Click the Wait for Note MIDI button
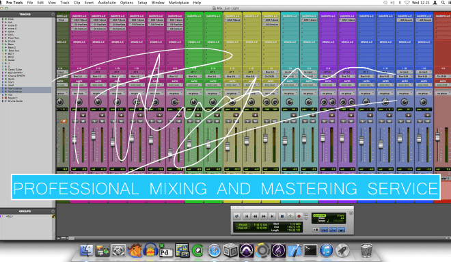Screen dimensions: 451x262 click(x=316, y=230)
